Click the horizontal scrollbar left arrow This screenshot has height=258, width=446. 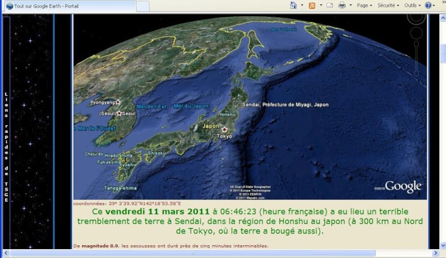coord(6,253)
